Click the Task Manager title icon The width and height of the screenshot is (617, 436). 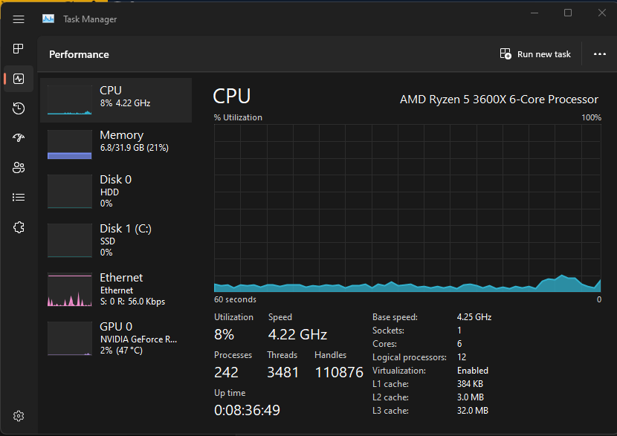pos(48,19)
